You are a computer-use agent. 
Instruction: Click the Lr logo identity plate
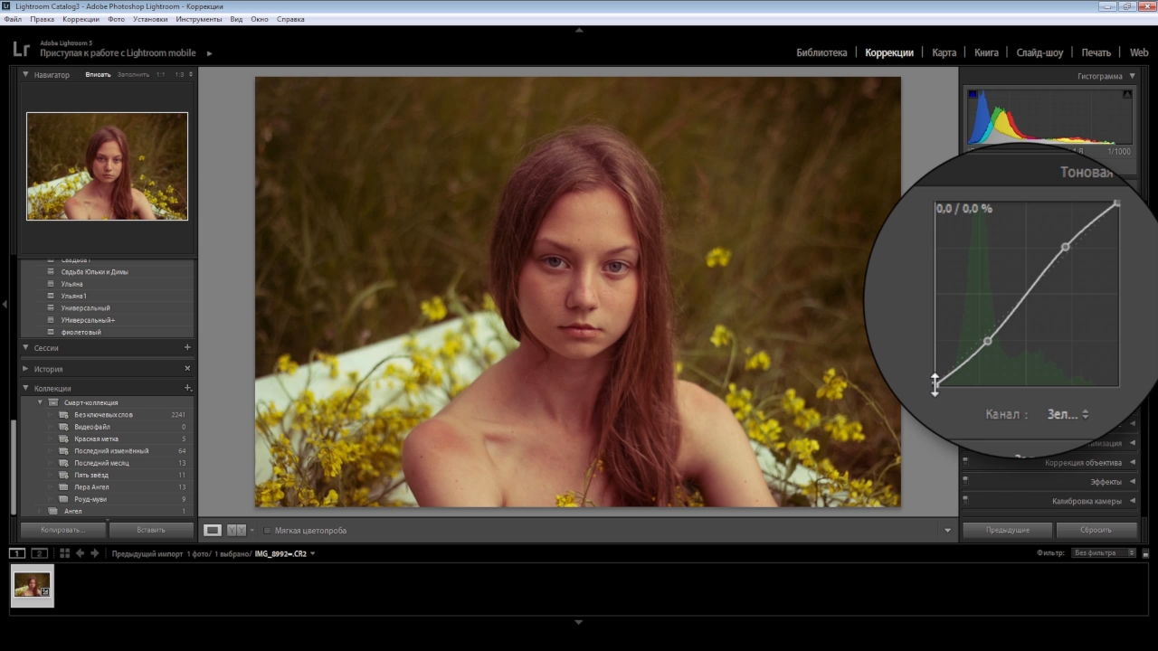(21, 50)
